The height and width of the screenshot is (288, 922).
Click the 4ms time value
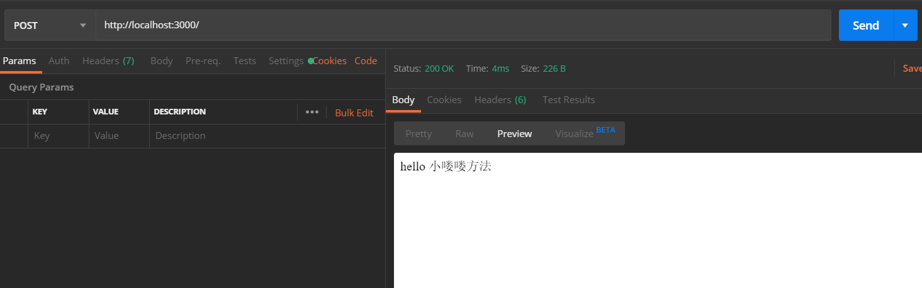tap(501, 69)
